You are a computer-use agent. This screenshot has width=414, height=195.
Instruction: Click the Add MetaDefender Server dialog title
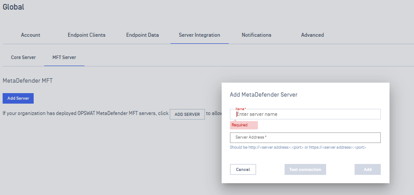[x=264, y=94]
